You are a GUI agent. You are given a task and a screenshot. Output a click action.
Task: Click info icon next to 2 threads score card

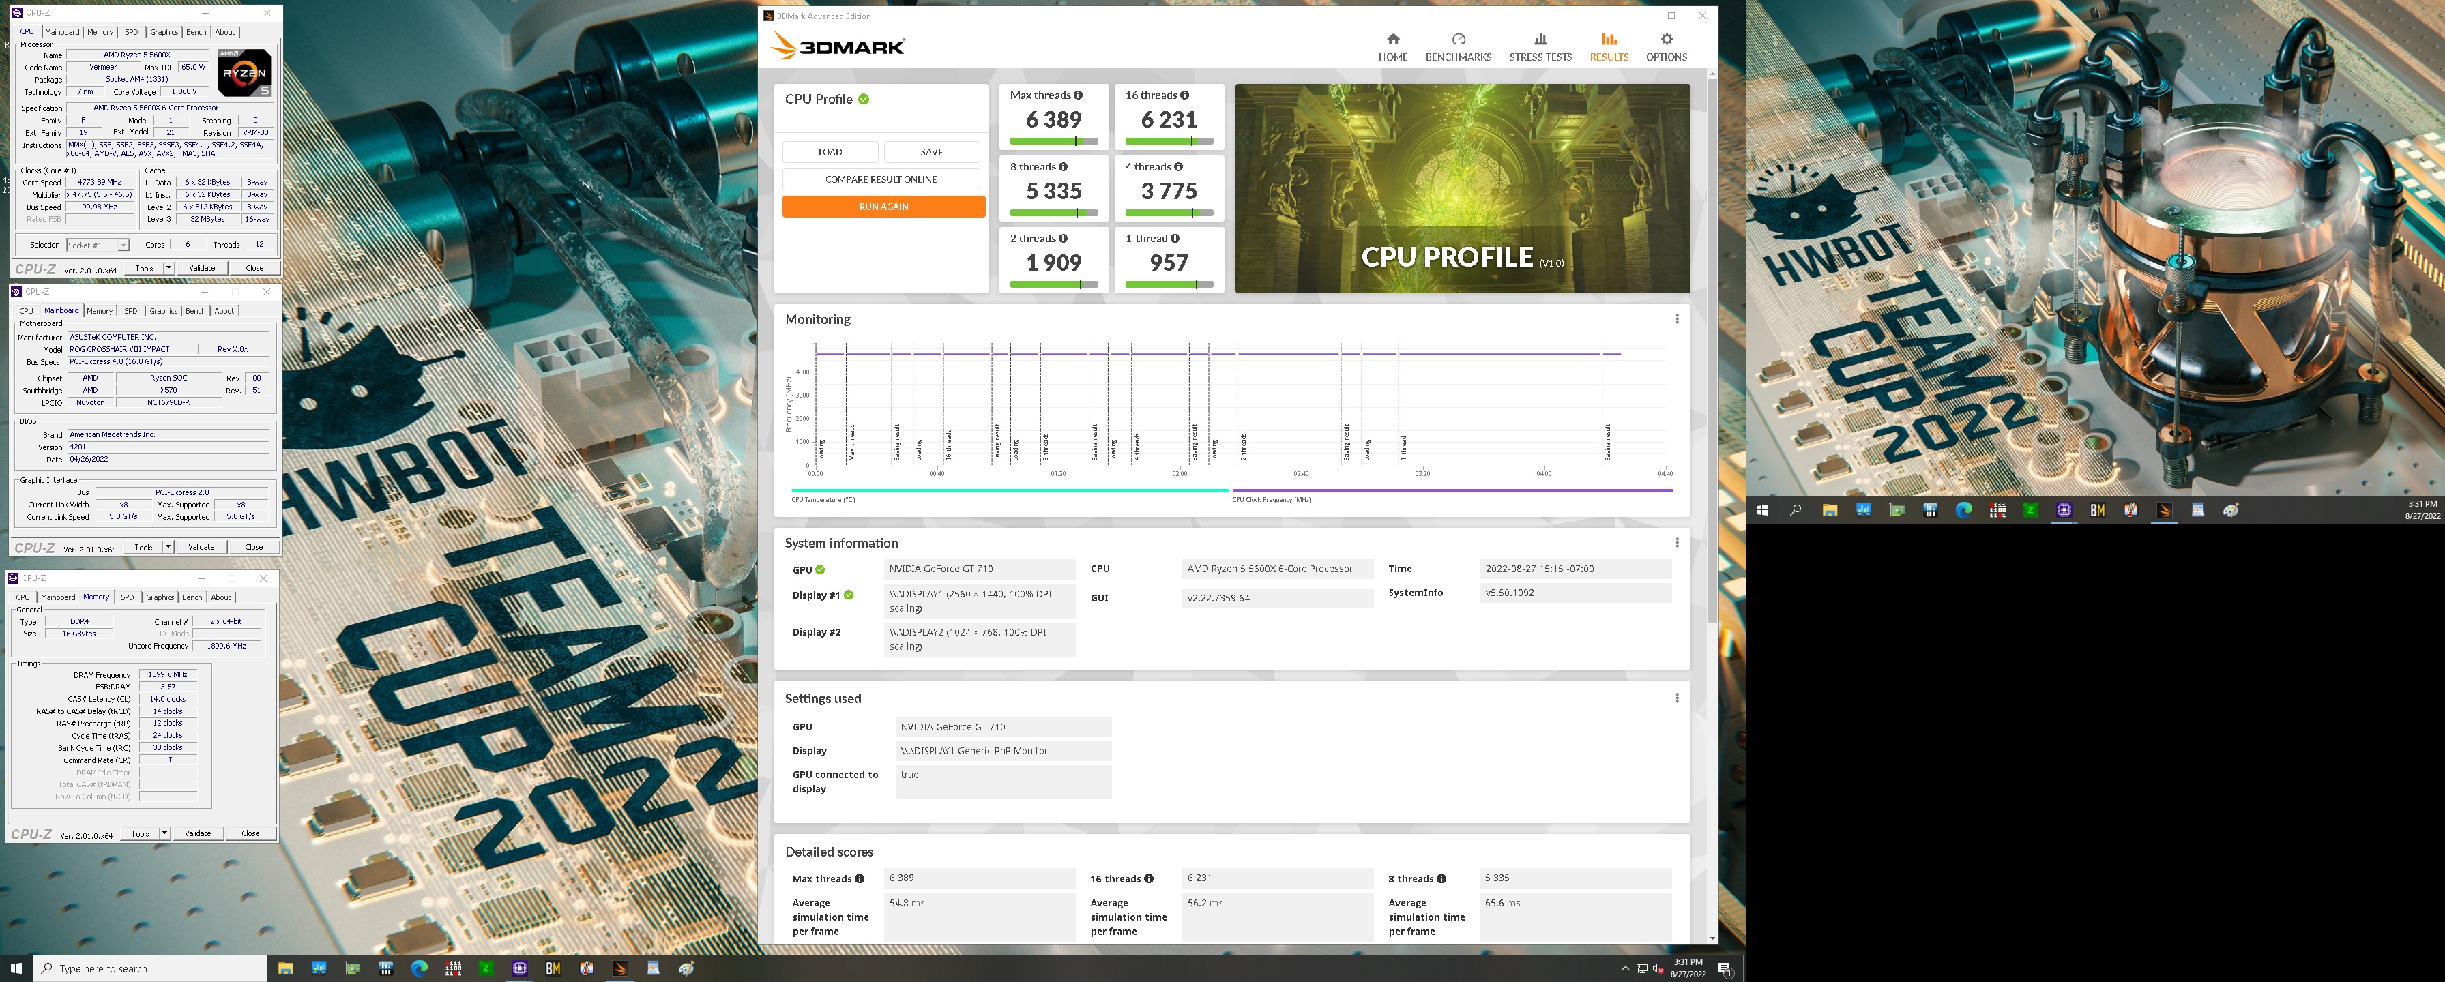(1062, 238)
